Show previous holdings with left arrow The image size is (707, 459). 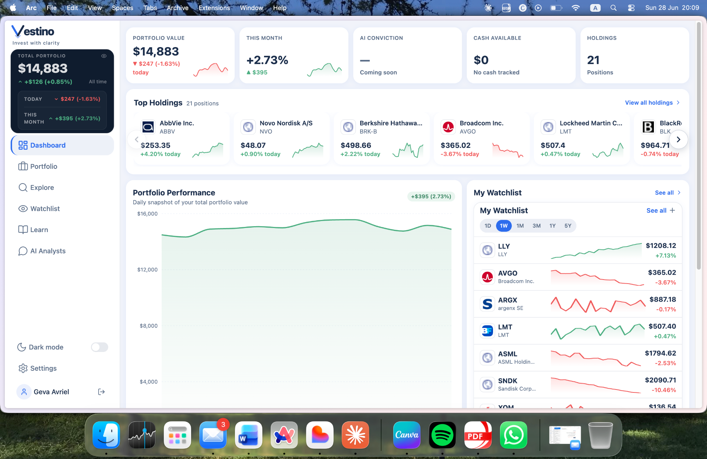coord(137,139)
